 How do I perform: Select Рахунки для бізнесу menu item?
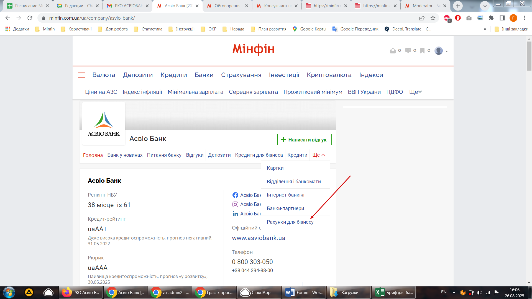tap(296, 222)
